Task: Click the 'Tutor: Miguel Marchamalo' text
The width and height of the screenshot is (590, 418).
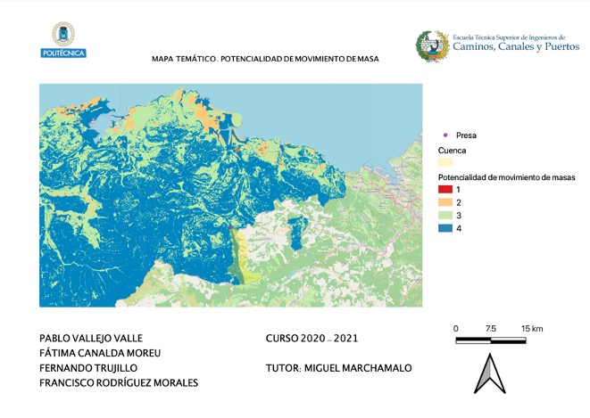Action: 339,368
